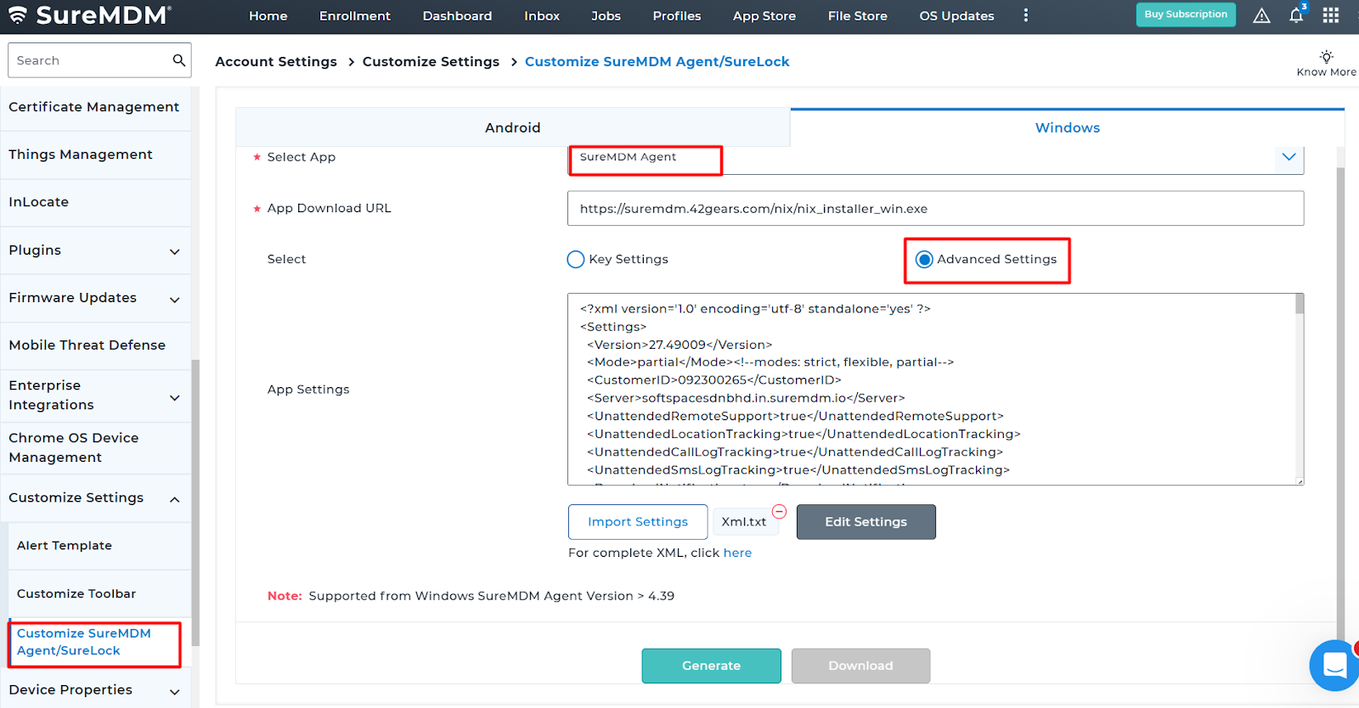Open the Home menu
The image size is (1359, 708).
[x=268, y=16]
